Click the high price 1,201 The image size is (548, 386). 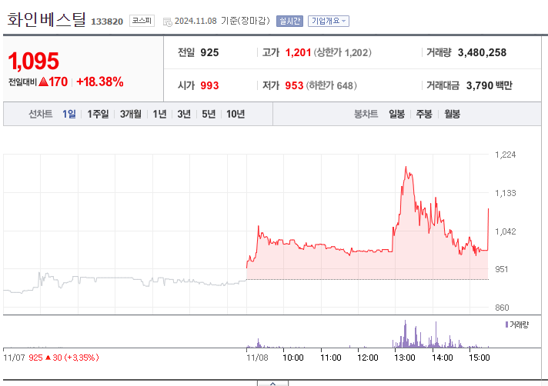(x=298, y=53)
